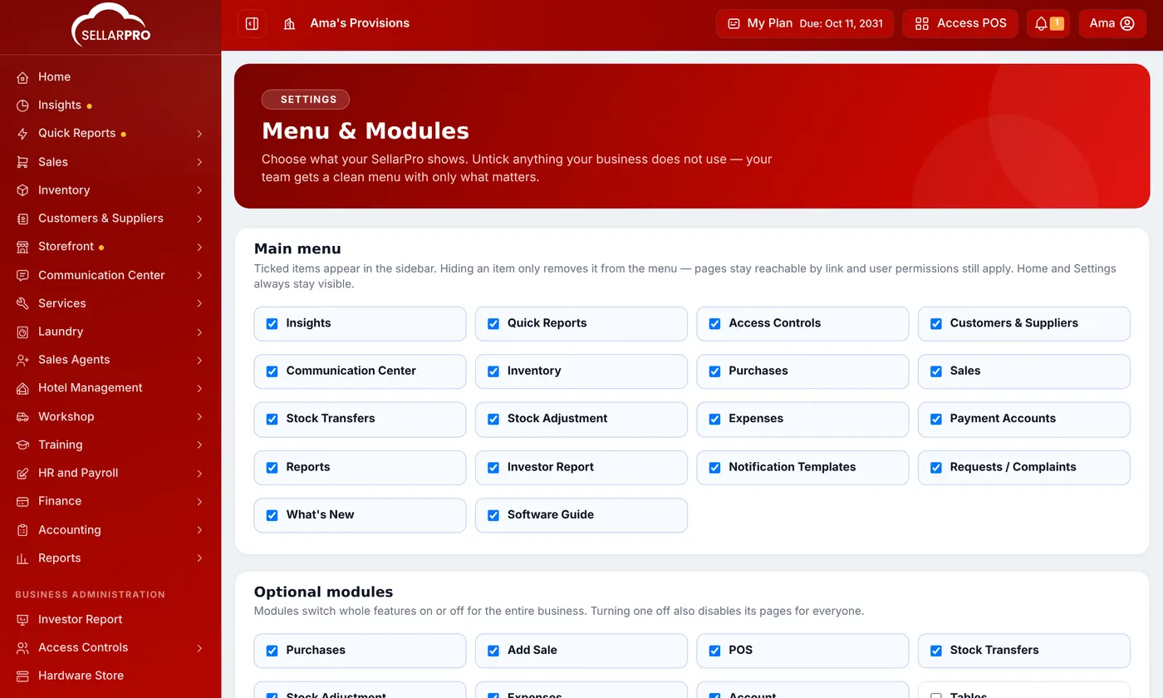Toggle the Main menu Access Controls checkbox
Screen dimensions: 1163x698
pos(714,323)
